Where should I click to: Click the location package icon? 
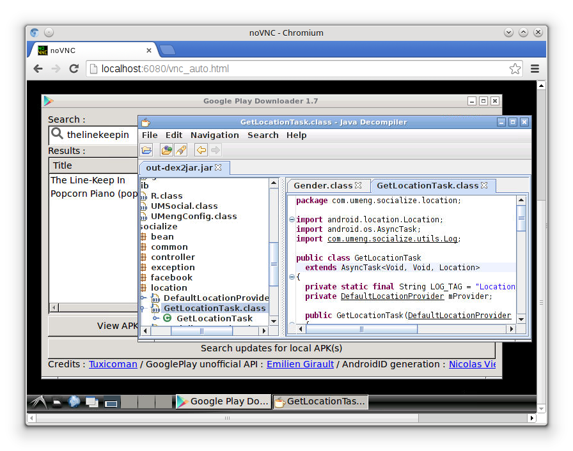point(144,288)
